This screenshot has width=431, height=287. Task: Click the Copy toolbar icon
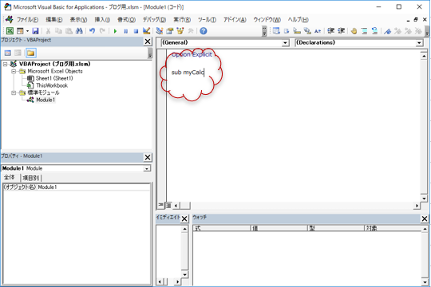pos(58,31)
